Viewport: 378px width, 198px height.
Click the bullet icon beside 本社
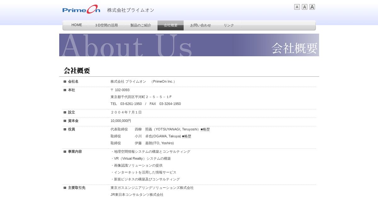[x=65, y=90]
